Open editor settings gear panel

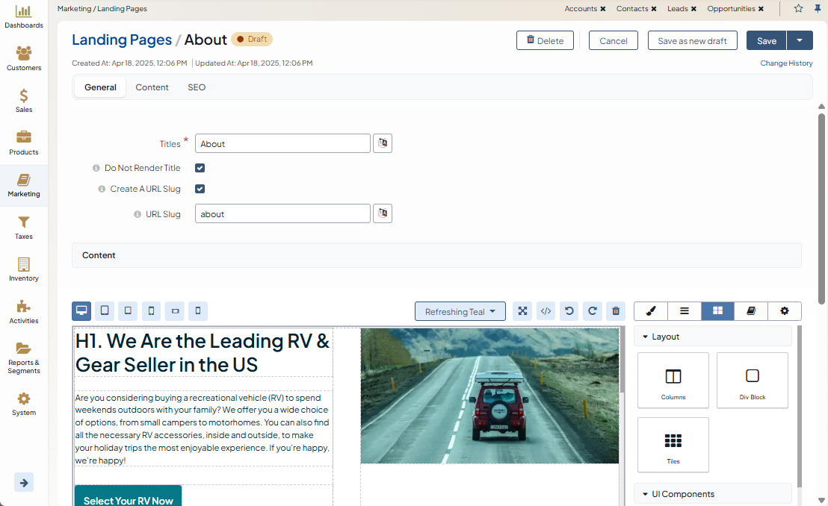784,311
